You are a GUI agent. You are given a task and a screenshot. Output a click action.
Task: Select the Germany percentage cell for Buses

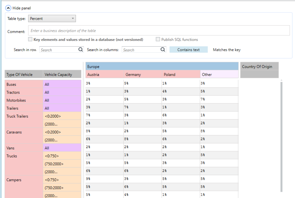pos(143,83)
